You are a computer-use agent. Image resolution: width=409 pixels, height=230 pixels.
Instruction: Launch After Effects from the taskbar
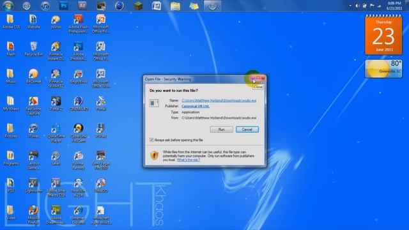tap(82, 6)
